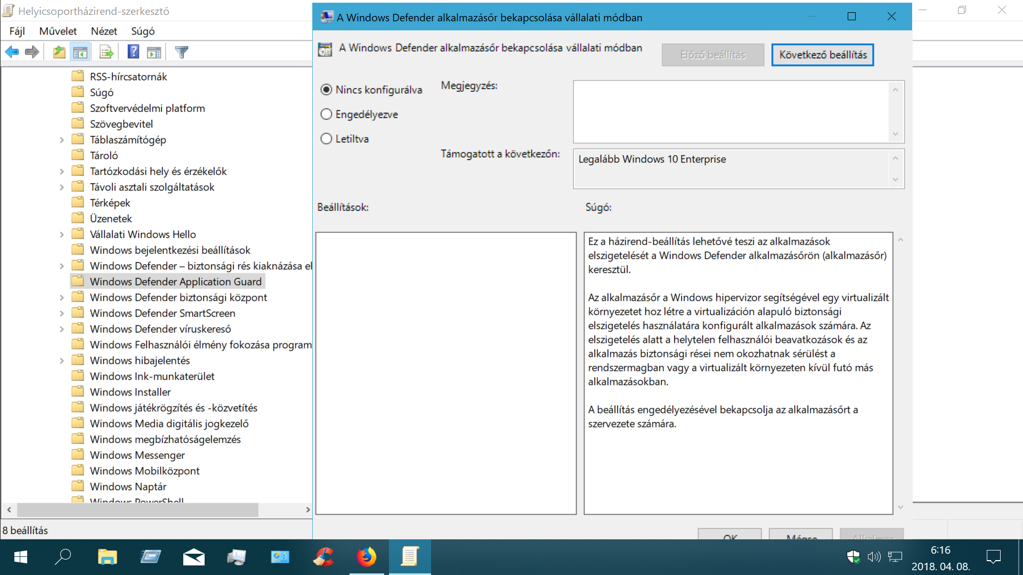1023x575 pixels.
Task: Expand the Windows Defender víruskereső node
Action: coord(62,329)
